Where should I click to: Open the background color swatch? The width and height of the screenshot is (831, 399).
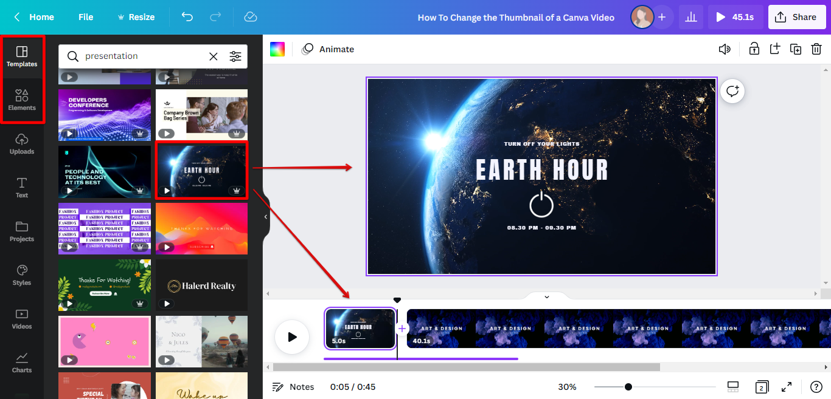click(x=277, y=49)
